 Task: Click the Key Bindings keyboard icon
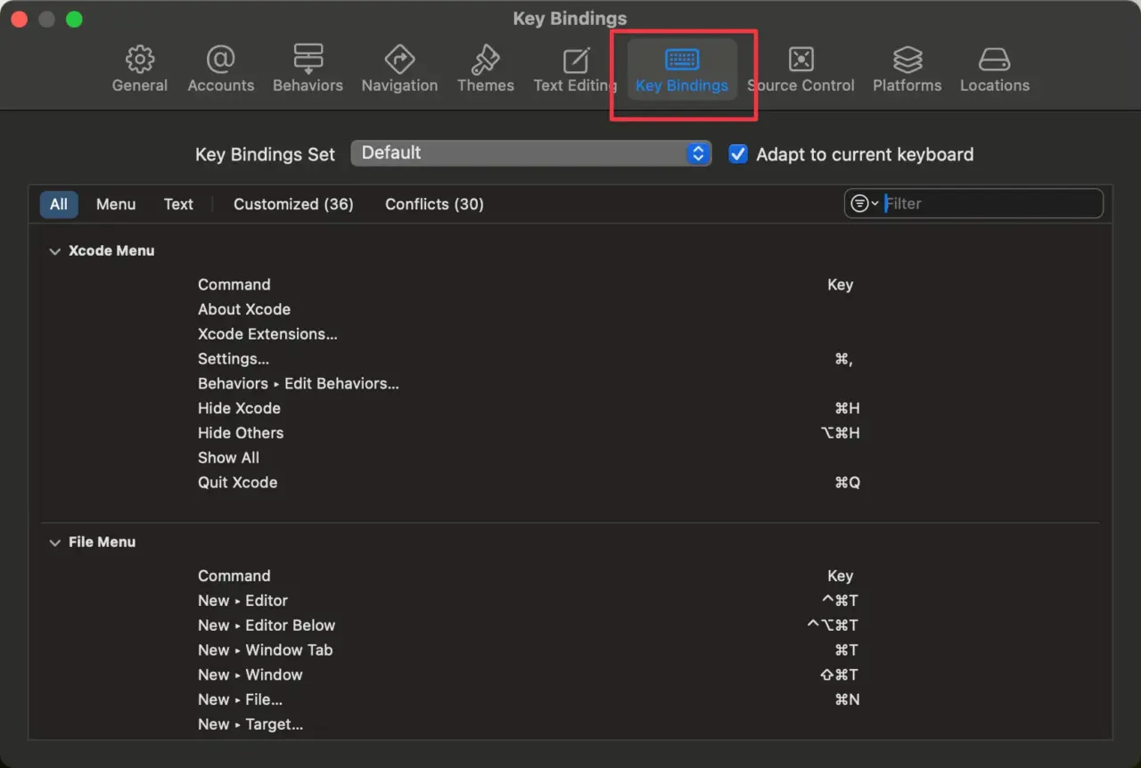[682, 60]
